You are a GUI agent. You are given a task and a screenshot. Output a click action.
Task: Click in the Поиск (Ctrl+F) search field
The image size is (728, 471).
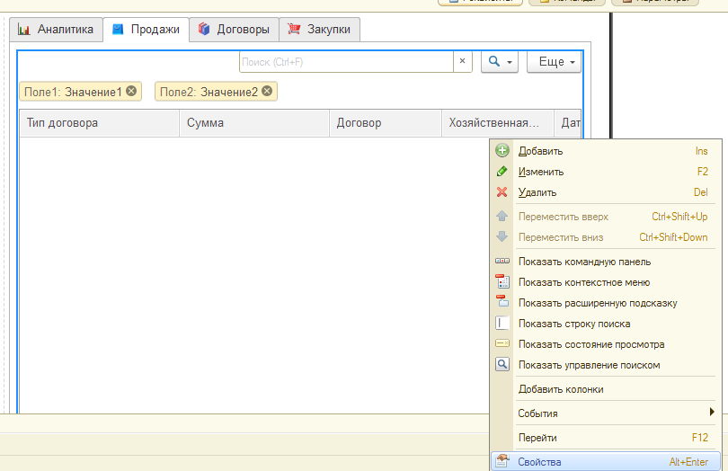[x=346, y=62]
